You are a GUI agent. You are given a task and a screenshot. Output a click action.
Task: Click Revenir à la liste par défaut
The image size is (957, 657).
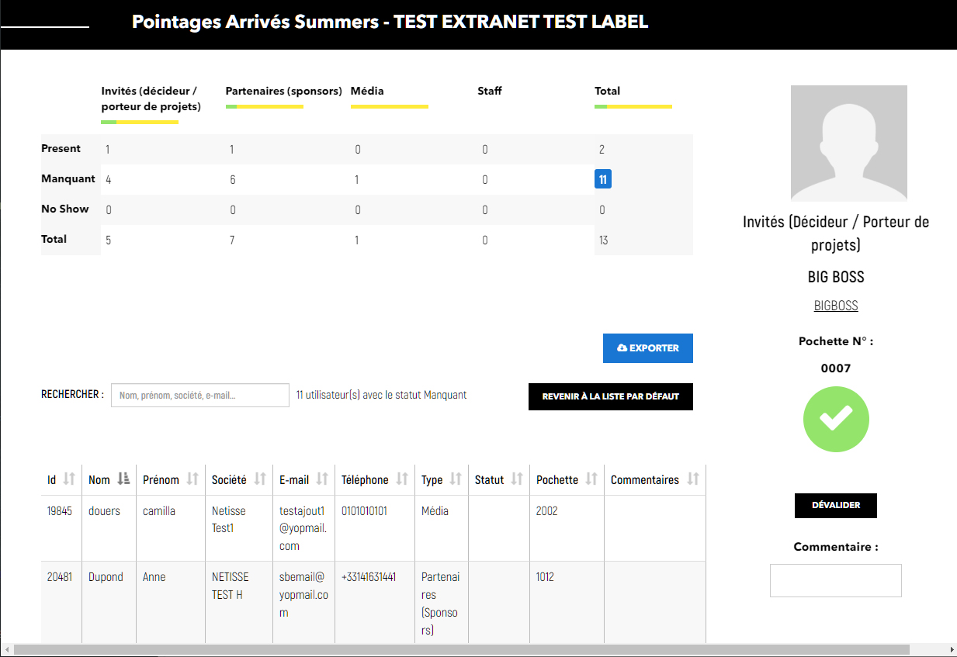click(611, 396)
